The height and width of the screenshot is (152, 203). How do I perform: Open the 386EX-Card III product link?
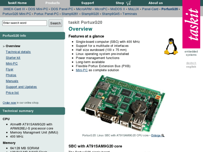14,9
